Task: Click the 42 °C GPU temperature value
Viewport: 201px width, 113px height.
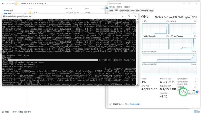Action: 164,96
